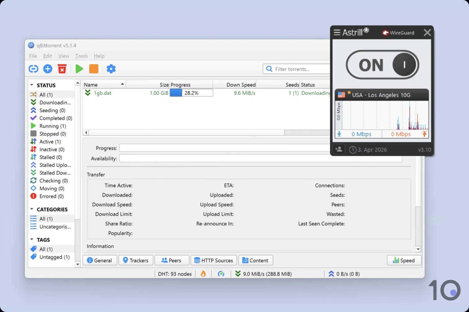Open connection status via the globe speedometer icon
This screenshot has height=312, width=469.
tap(222, 274)
